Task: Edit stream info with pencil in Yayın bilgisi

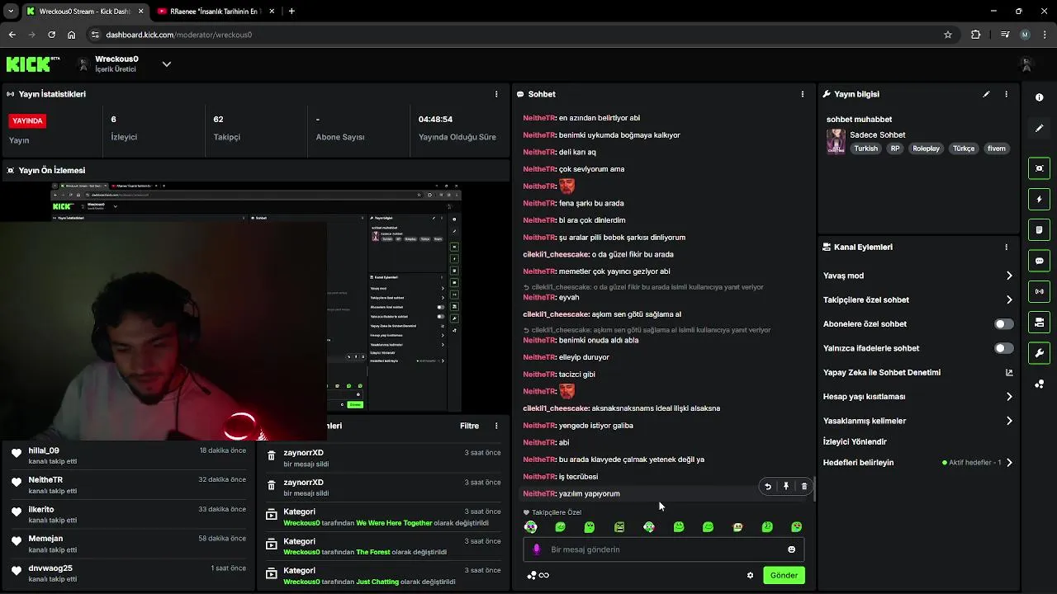Action: [986, 94]
